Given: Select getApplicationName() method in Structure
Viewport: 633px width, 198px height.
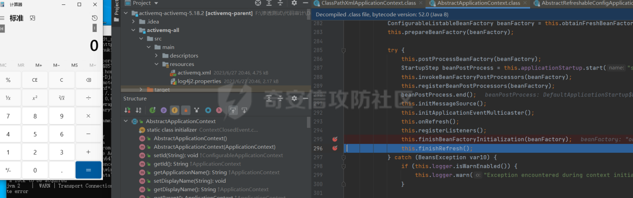Looking at the screenshot, I should coord(210,172).
